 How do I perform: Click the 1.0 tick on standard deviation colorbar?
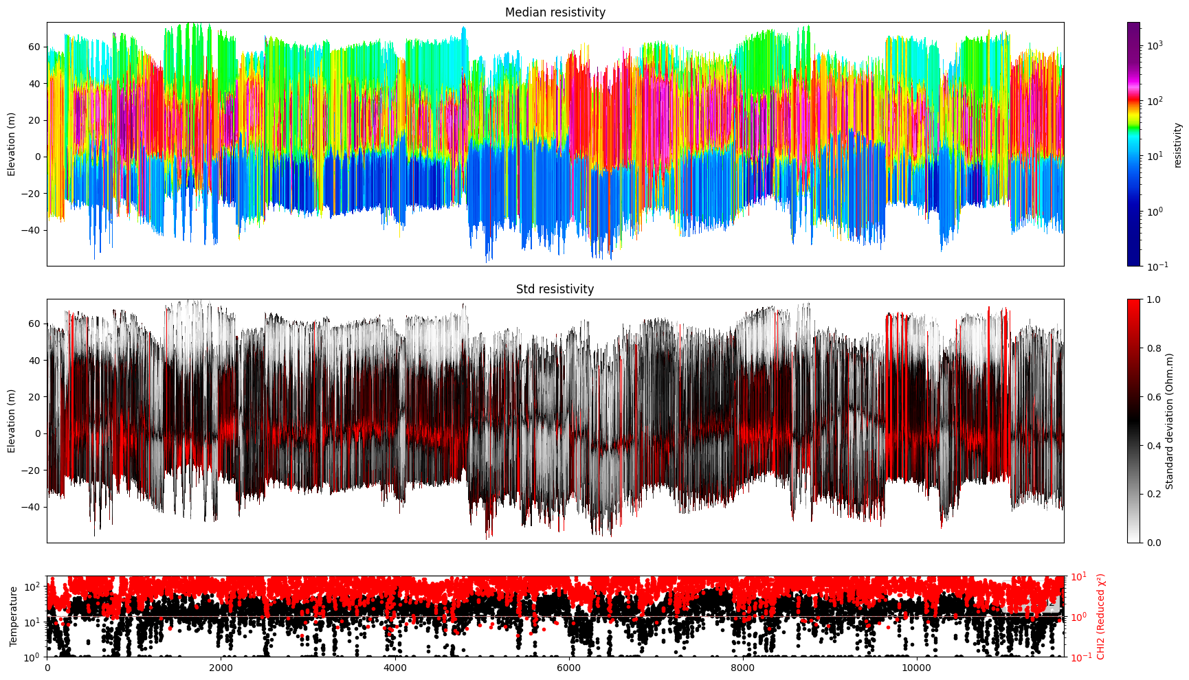tap(1153, 299)
